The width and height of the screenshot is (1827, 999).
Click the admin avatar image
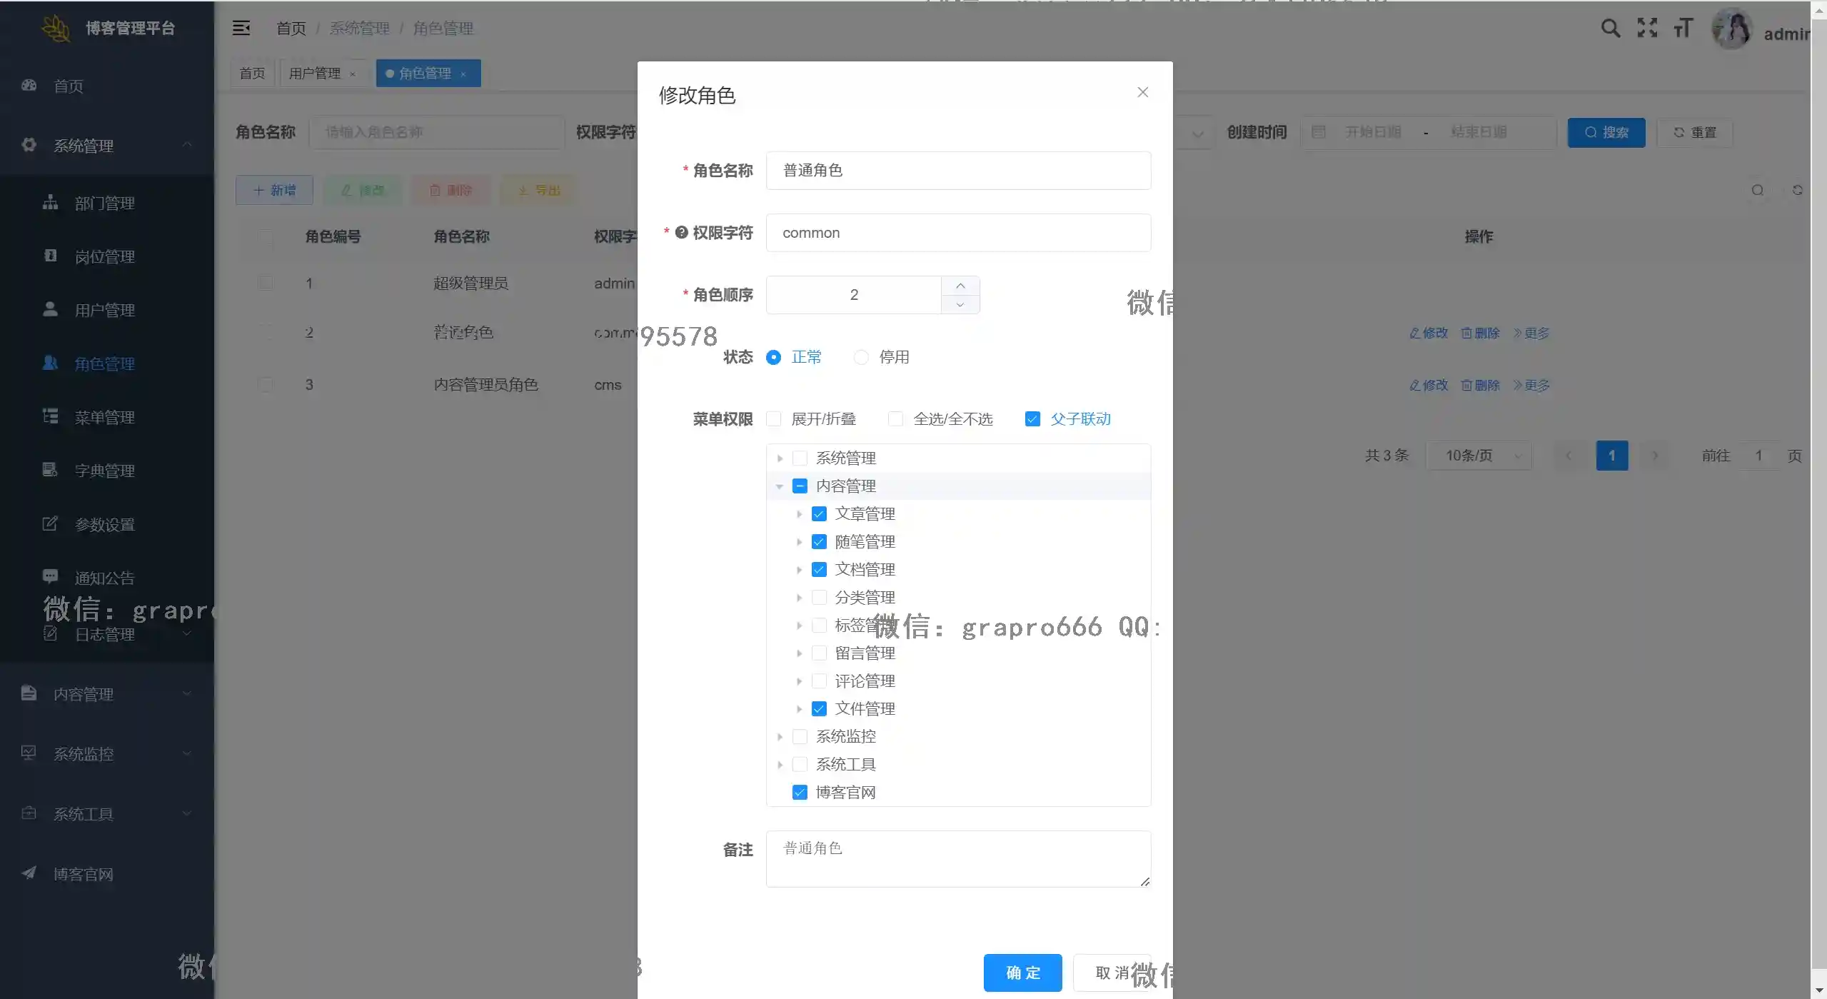1733,29
